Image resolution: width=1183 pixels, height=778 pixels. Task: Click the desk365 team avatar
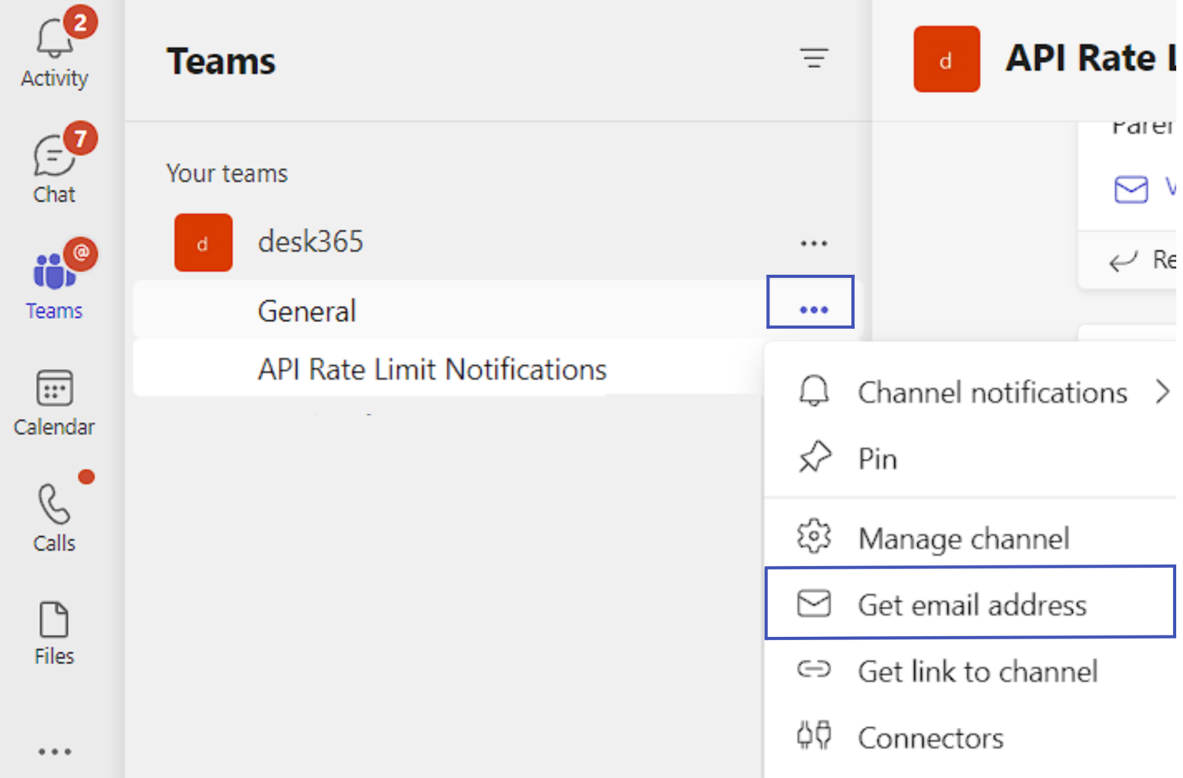pos(203,243)
